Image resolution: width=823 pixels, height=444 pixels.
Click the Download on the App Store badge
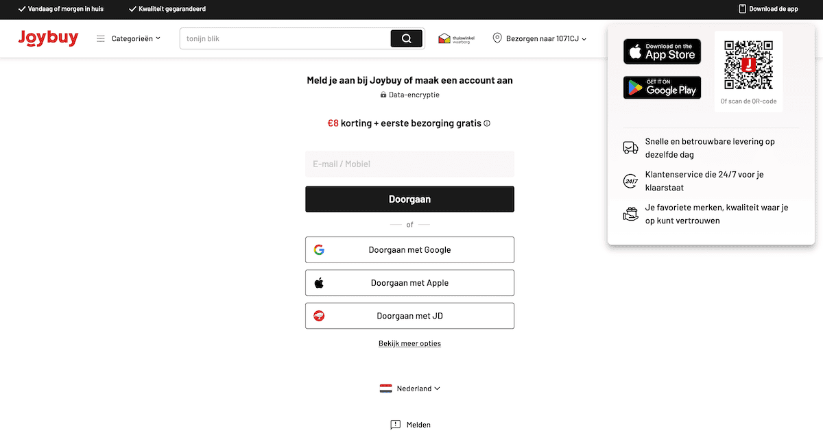point(662,51)
